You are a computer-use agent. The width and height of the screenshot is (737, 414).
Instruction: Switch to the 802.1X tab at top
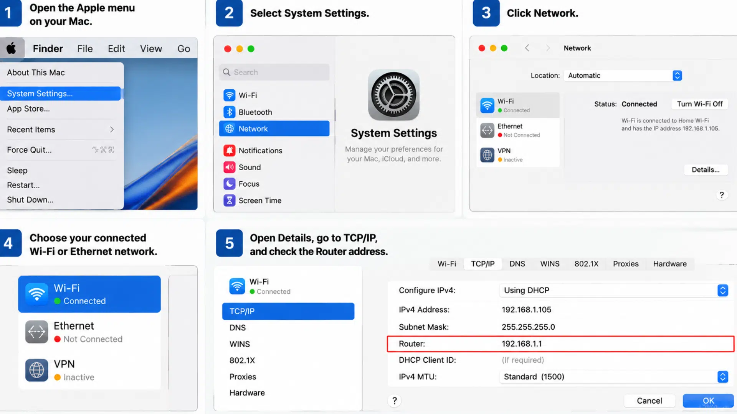pyautogui.click(x=586, y=264)
